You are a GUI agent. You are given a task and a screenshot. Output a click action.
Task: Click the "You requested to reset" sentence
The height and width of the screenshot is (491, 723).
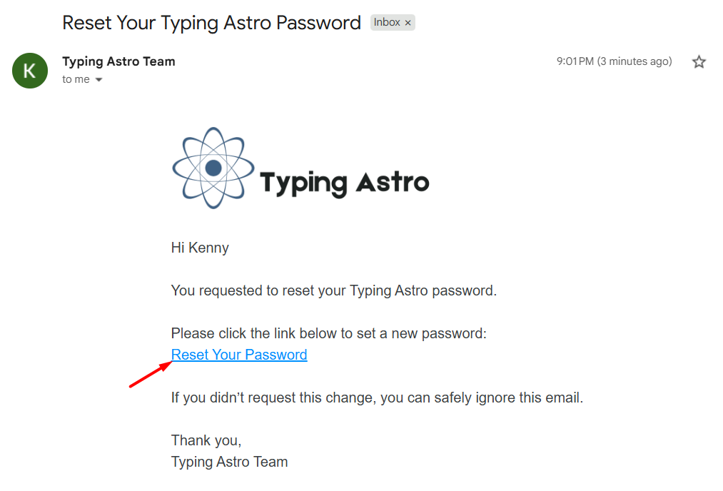pos(333,290)
